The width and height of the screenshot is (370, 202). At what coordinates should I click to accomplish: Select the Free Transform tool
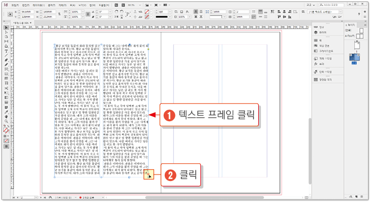click(6, 93)
